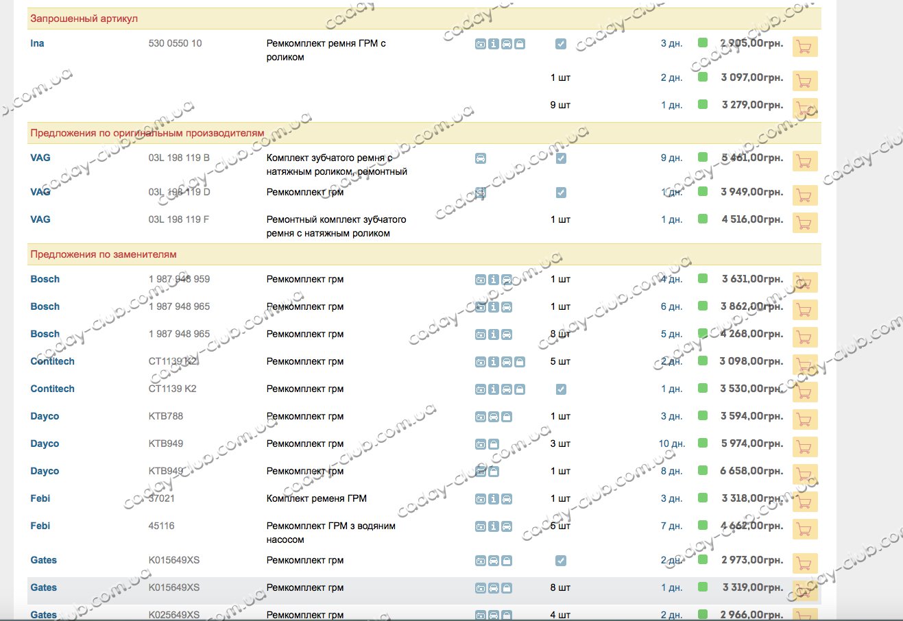Open info icon for Febi 37021
Viewport: 903px width, 621px height.
(494, 499)
